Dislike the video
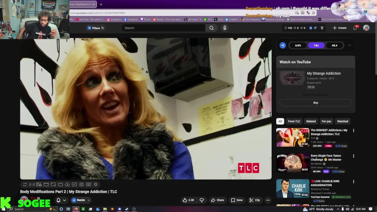 tap(202, 200)
